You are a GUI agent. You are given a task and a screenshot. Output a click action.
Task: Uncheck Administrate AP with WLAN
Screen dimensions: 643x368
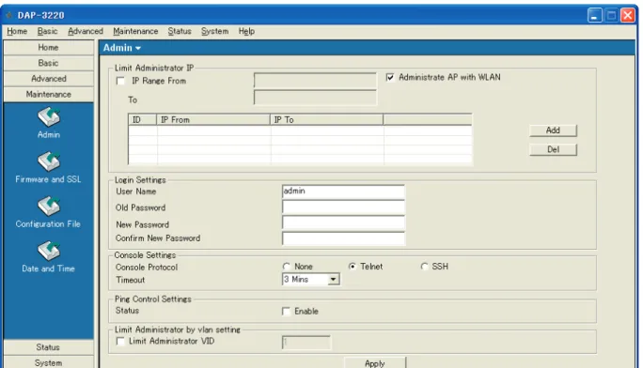(390, 77)
